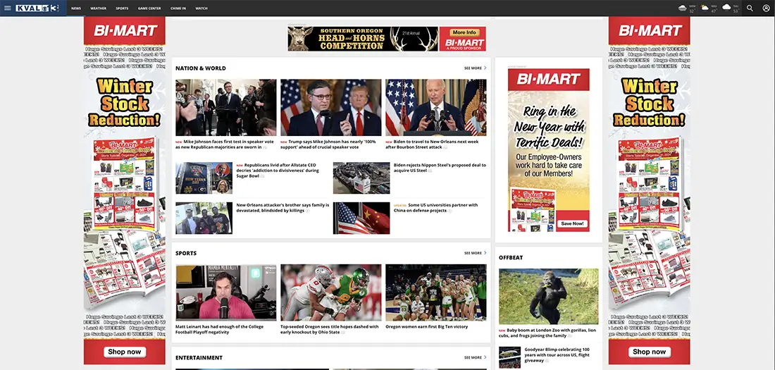The width and height of the screenshot is (775, 370).
Task: Click Shop now on the right Bi-Mart ad
Action: [650, 352]
